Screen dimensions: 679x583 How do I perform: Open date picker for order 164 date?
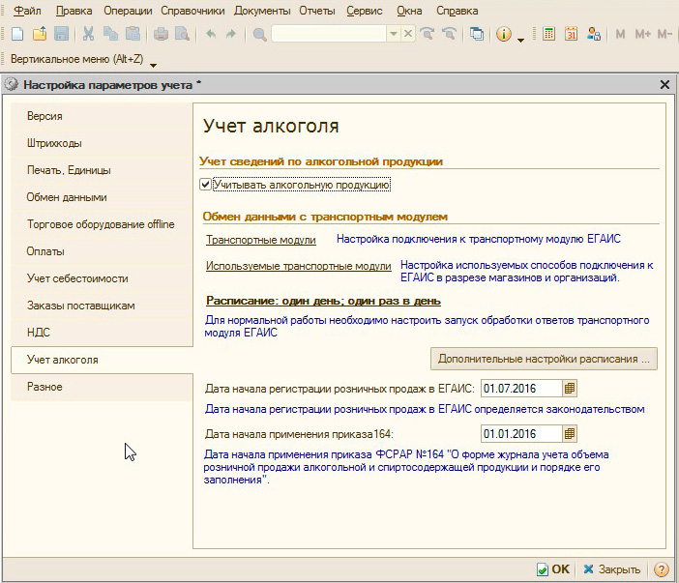(x=570, y=434)
